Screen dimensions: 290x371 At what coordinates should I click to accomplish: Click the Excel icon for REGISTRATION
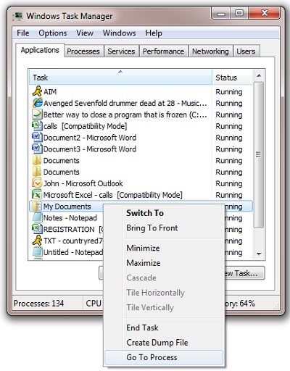pos(37,229)
